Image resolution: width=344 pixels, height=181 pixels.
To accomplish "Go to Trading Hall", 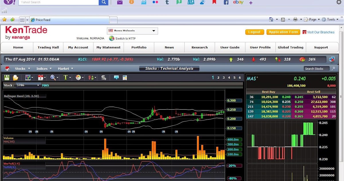I will pyautogui.click(x=48, y=47).
